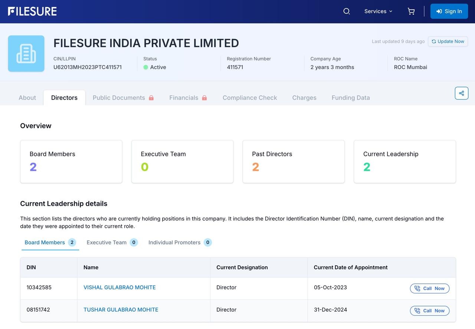Viewport: 475px width, 329px height.
Task: Switch to the About tab
Action: coord(27,98)
